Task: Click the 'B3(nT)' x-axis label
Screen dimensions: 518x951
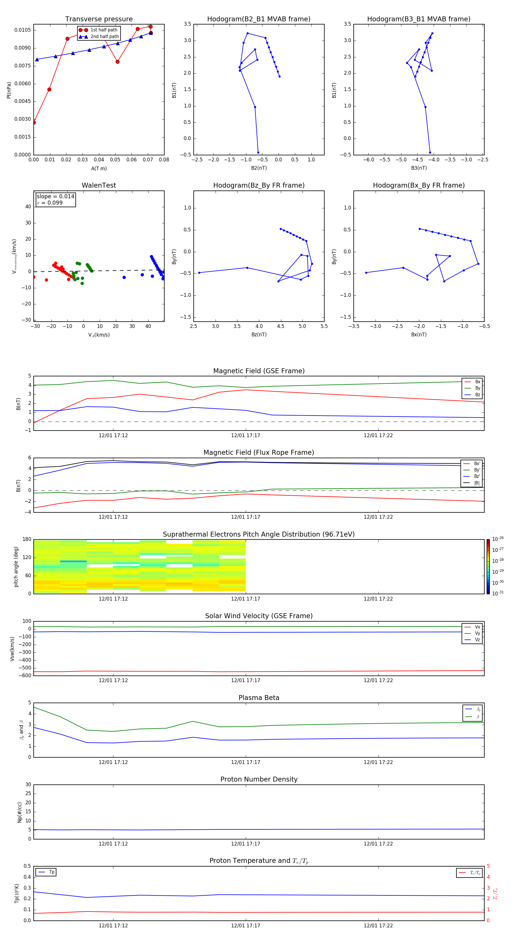Action: point(419,168)
